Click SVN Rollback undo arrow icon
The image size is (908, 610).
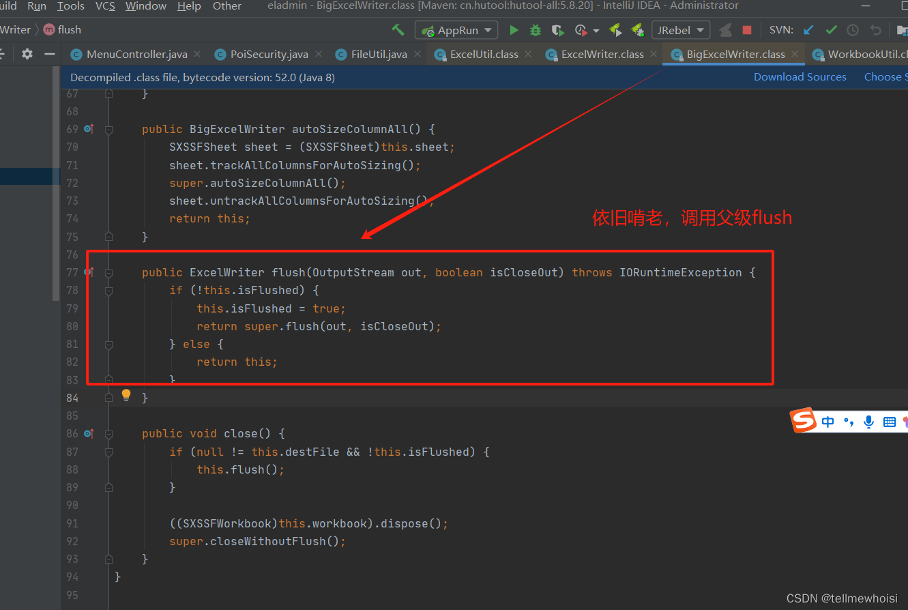pyautogui.click(x=876, y=30)
